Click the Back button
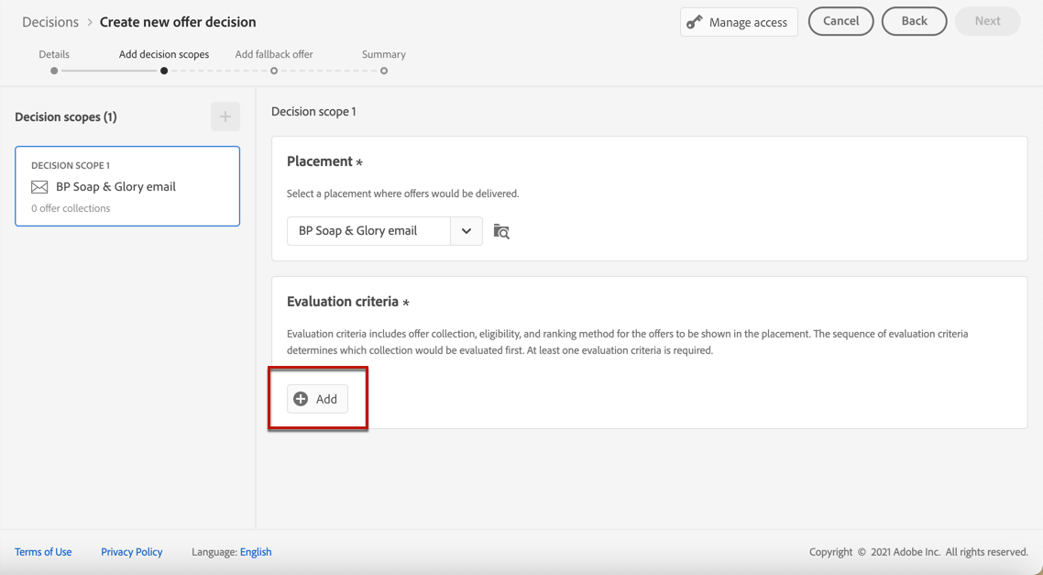Screen dimensions: 1043x575 pyautogui.click(x=914, y=21)
